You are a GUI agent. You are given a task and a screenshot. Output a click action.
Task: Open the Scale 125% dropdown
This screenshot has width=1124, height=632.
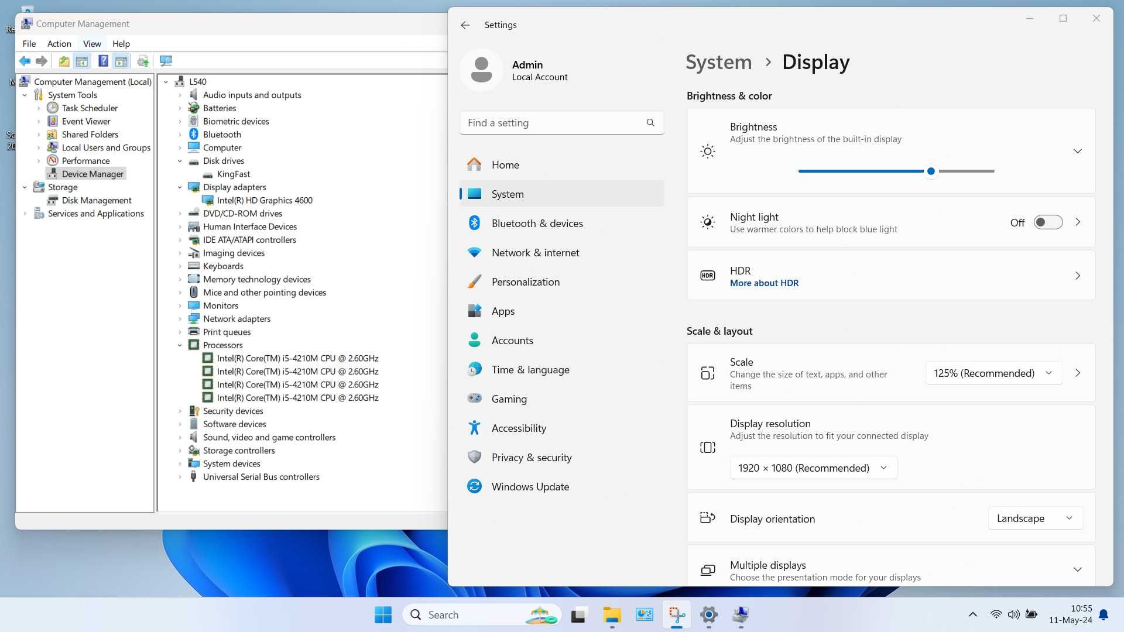click(x=993, y=373)
